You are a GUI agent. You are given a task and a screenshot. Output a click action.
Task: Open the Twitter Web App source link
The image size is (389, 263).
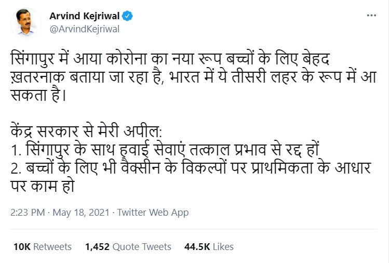(x=153, y=212)
